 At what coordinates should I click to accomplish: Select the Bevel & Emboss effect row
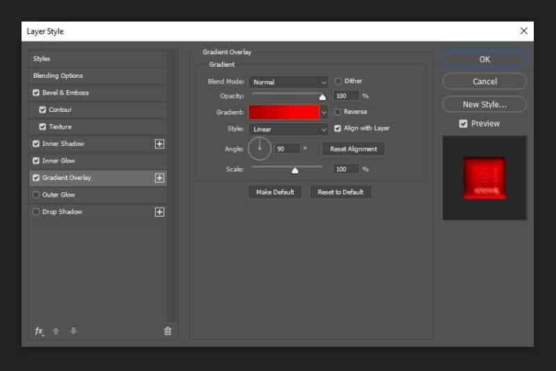click(x=97, y=93)
